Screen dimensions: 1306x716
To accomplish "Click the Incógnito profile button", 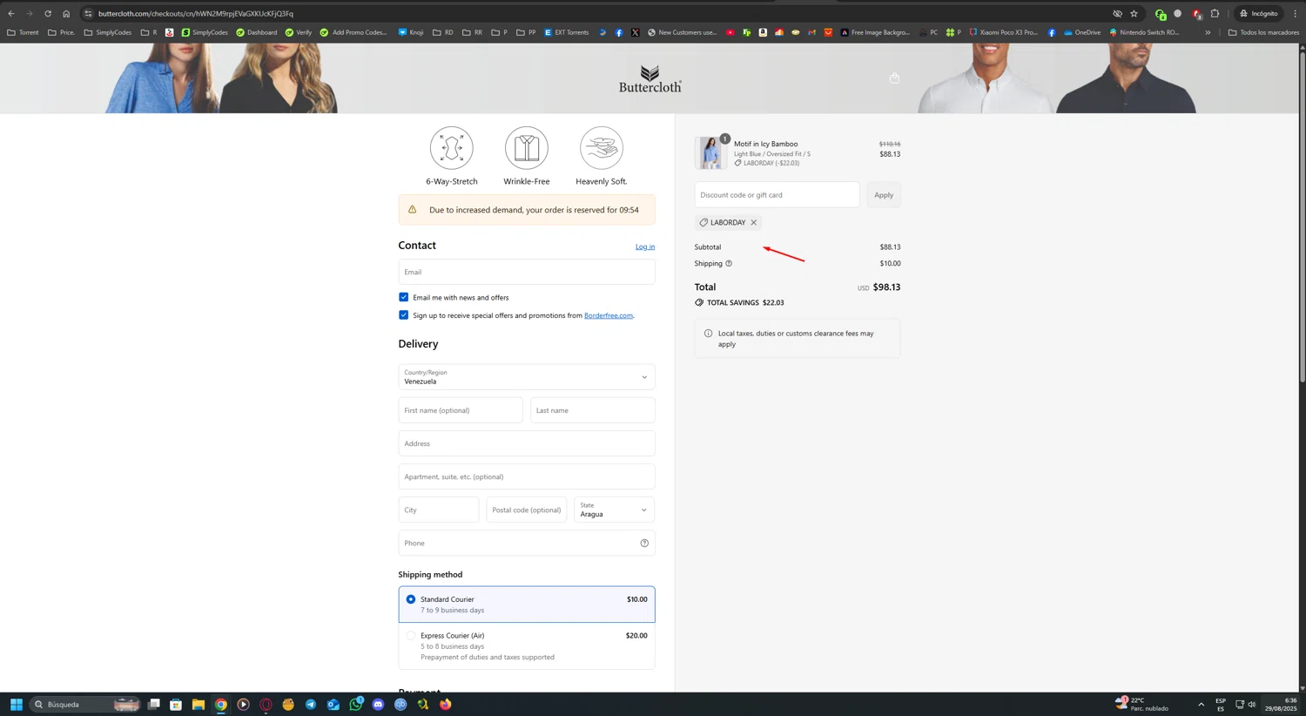I will (1258, 14).
